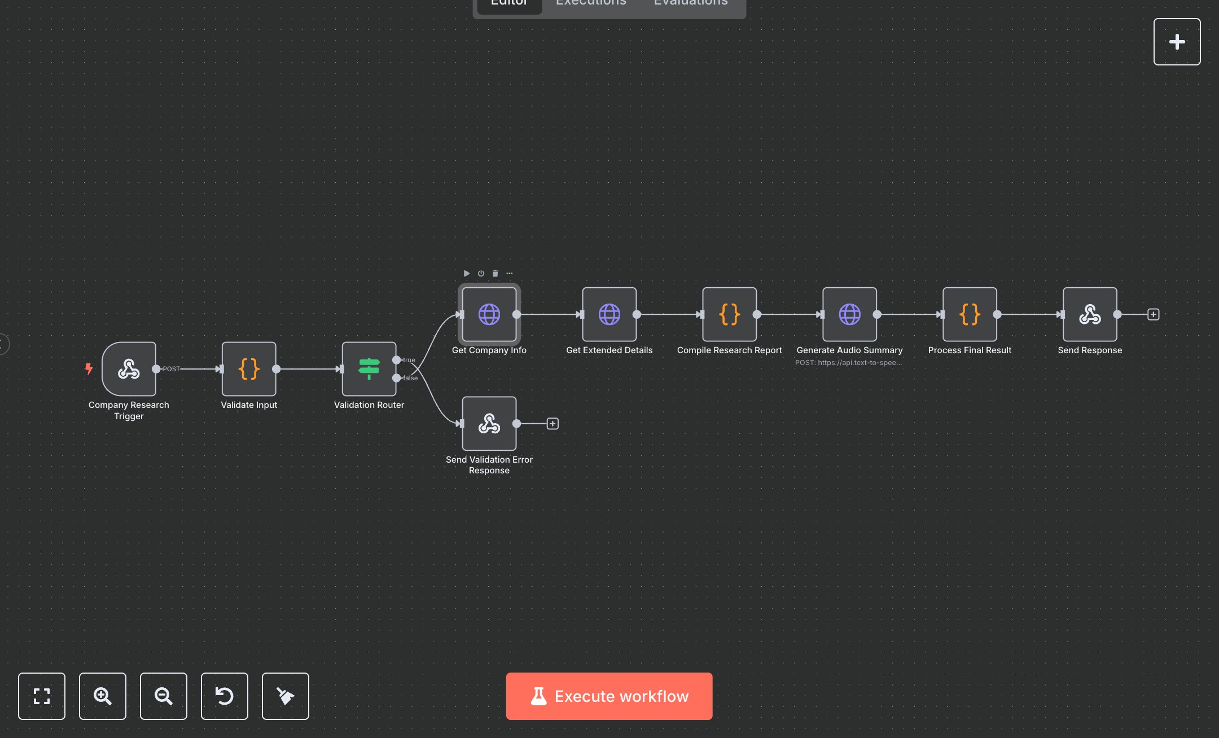Run the Get Company Info node via its play icon
The height and width of the screenshot is (738, 1219).
pyautogui.click(x=467, y=273)
